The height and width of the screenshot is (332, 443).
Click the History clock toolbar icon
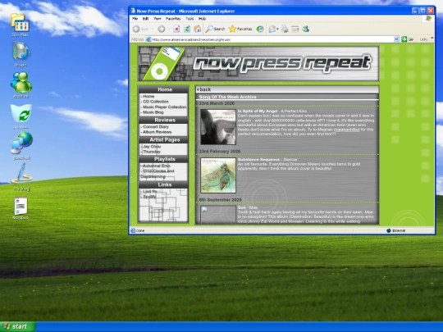pos(260,29)
